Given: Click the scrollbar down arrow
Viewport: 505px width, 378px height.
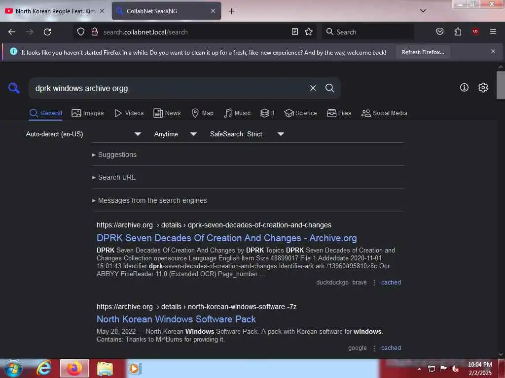Looking at the screenshot, I should pyautogui.click(x=501, y=354).
